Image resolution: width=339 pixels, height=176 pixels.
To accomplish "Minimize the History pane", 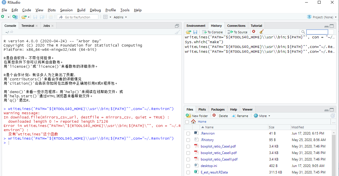I will pos(327,26).
